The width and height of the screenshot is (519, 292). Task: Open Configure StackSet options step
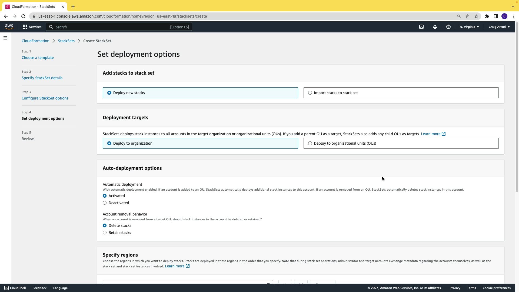click(45, 98)
